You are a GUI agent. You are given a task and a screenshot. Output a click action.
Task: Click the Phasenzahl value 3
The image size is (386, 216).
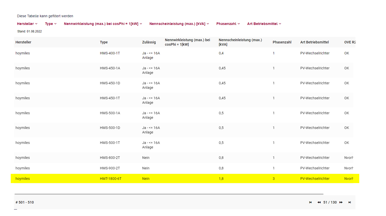pyautogui.click(x=274, y=179)
